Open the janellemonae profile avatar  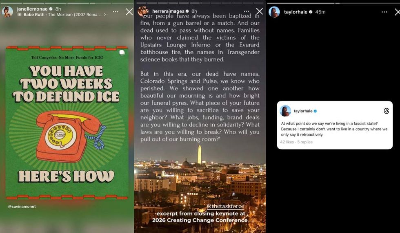7,12
